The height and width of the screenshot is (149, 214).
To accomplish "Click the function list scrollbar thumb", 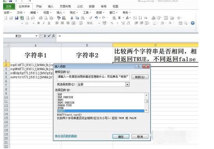I will coord(146,101).
